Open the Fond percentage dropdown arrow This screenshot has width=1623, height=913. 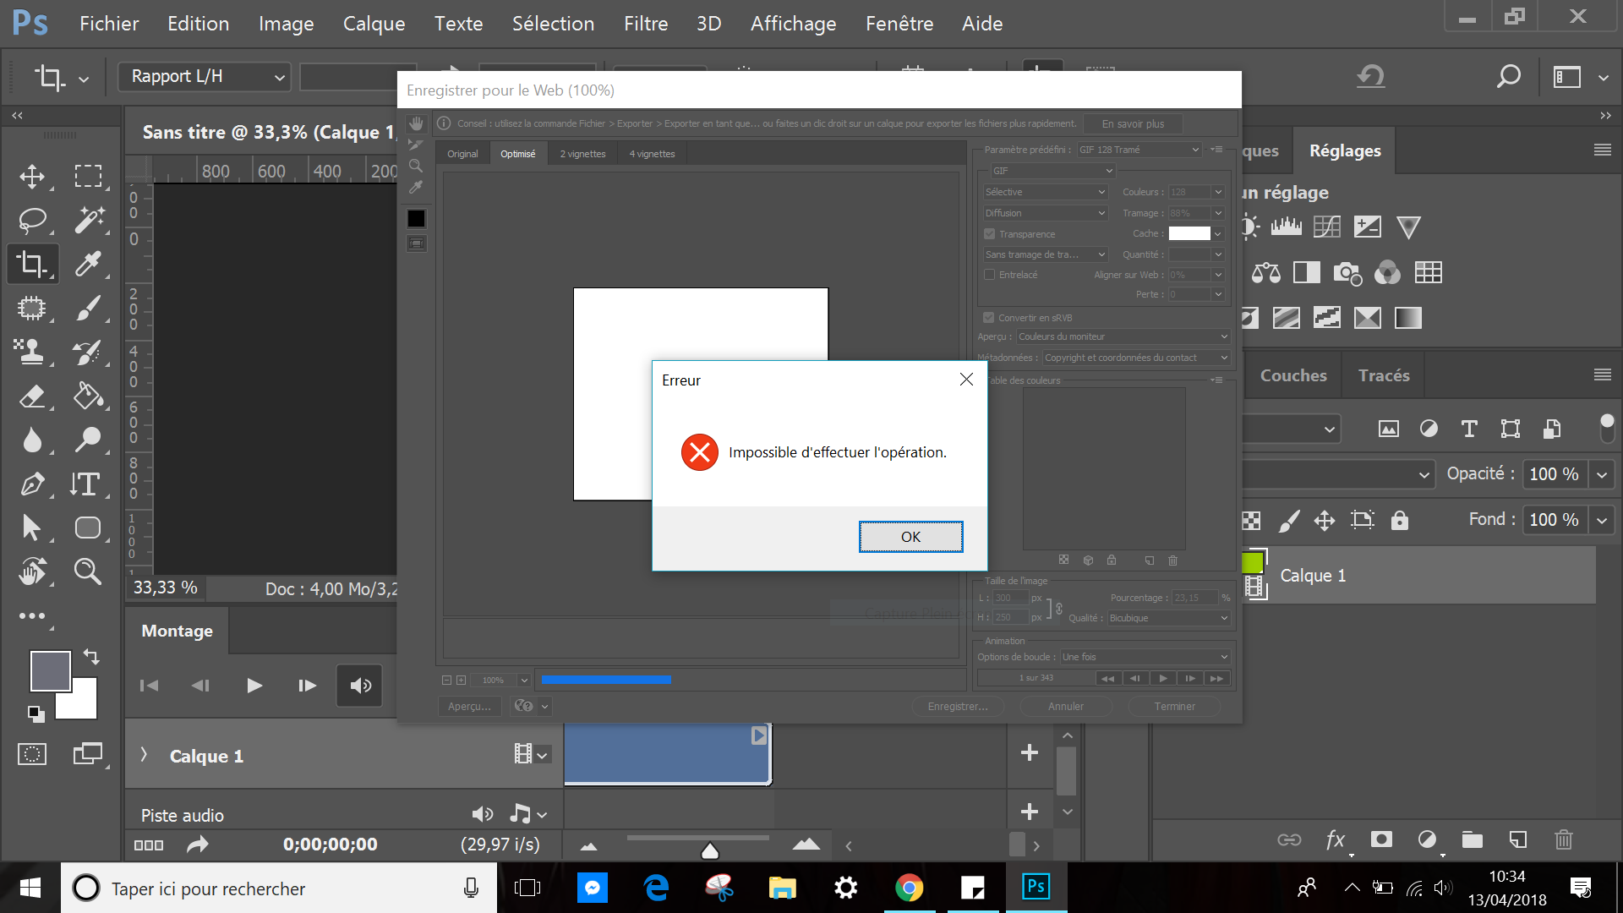[x=1602, y=520]
